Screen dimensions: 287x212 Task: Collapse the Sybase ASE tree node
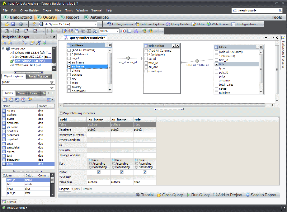[3, 48]
